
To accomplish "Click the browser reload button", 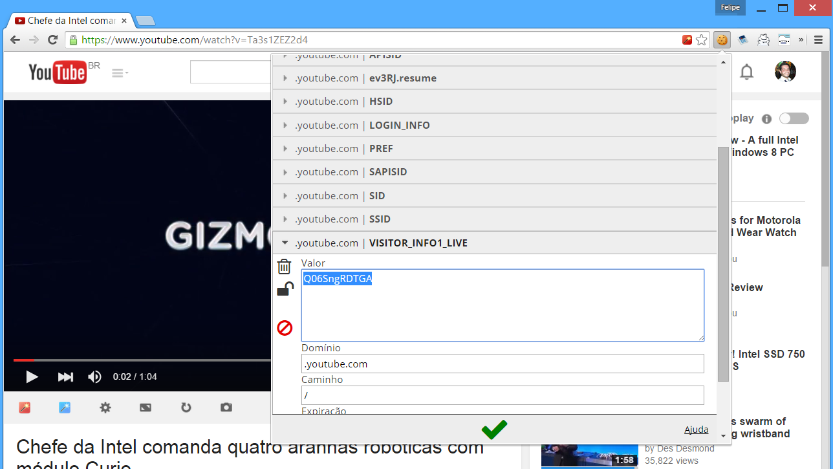I will 53,40.
